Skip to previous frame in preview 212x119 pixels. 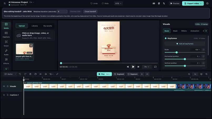coord(128,67)
